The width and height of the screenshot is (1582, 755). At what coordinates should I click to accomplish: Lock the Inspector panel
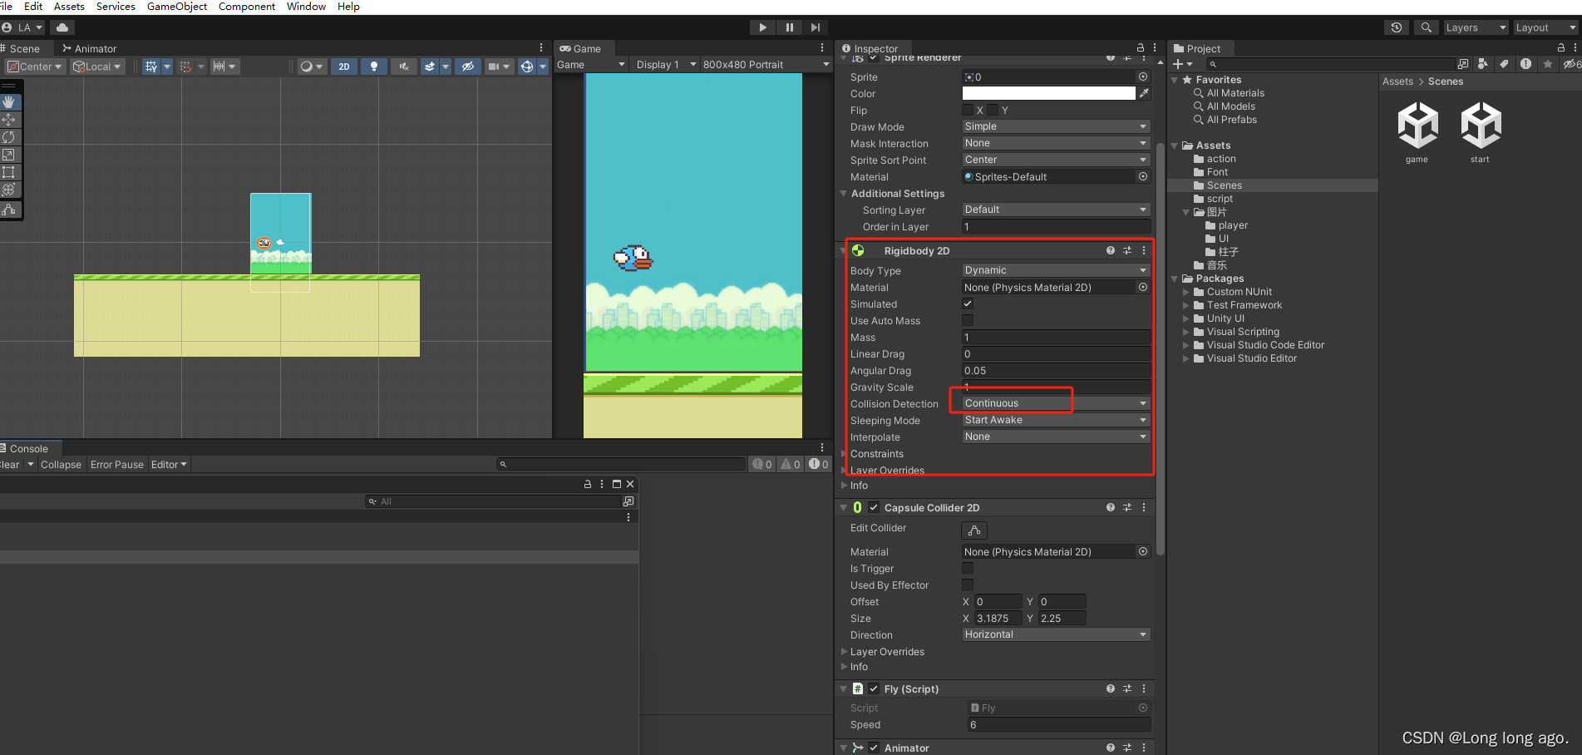coord(1141,48)
